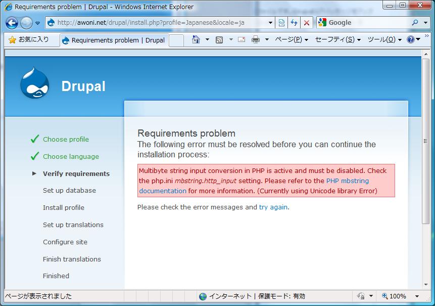Click the Drupal drop logo

pos(35,83)
